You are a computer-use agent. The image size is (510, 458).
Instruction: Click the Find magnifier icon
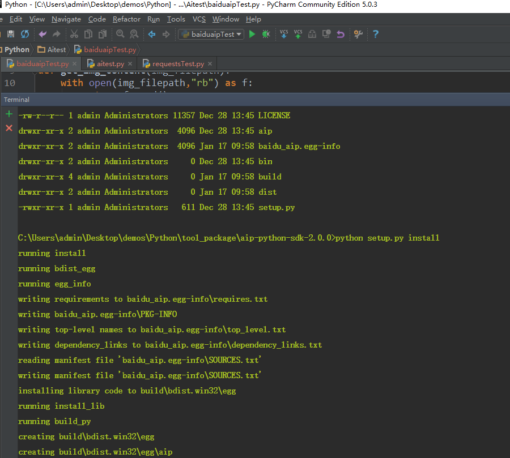tap(120, 35)
